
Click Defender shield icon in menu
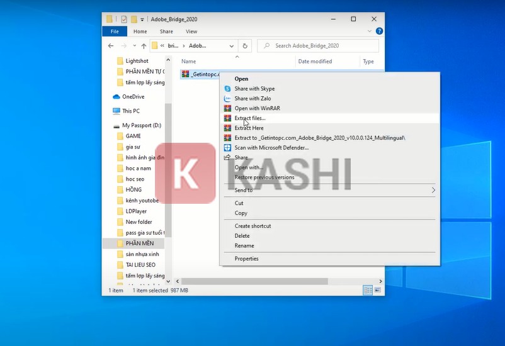(x=227, y=148)
